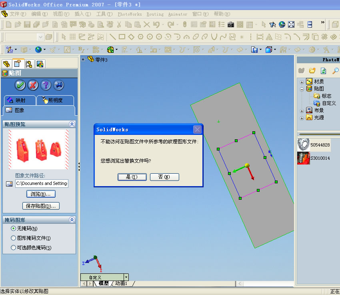
Task: Open the Routing menu
Action: pos(155,14)
